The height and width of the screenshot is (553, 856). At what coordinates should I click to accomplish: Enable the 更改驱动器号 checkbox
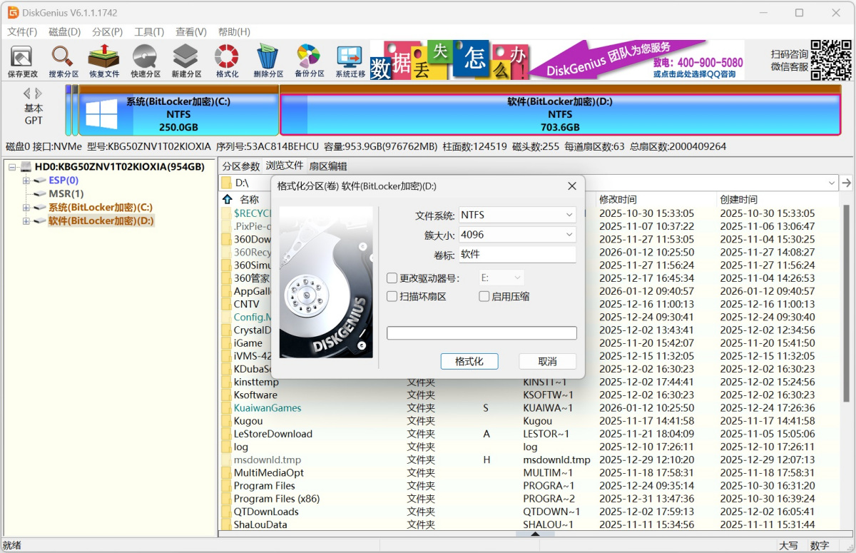pos(392,278)
